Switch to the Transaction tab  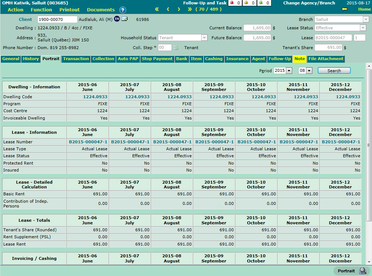pyautogui.click(x=76, y=59)
